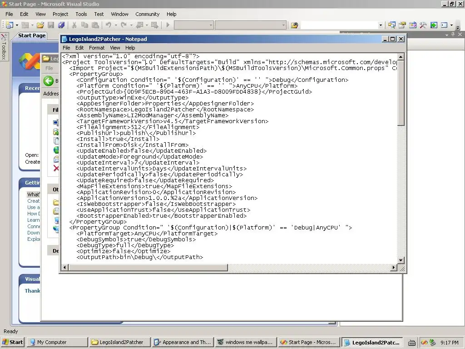Click the Find in Files icon
This screenshot has height=349, width=465.
(x=294, y=25)
